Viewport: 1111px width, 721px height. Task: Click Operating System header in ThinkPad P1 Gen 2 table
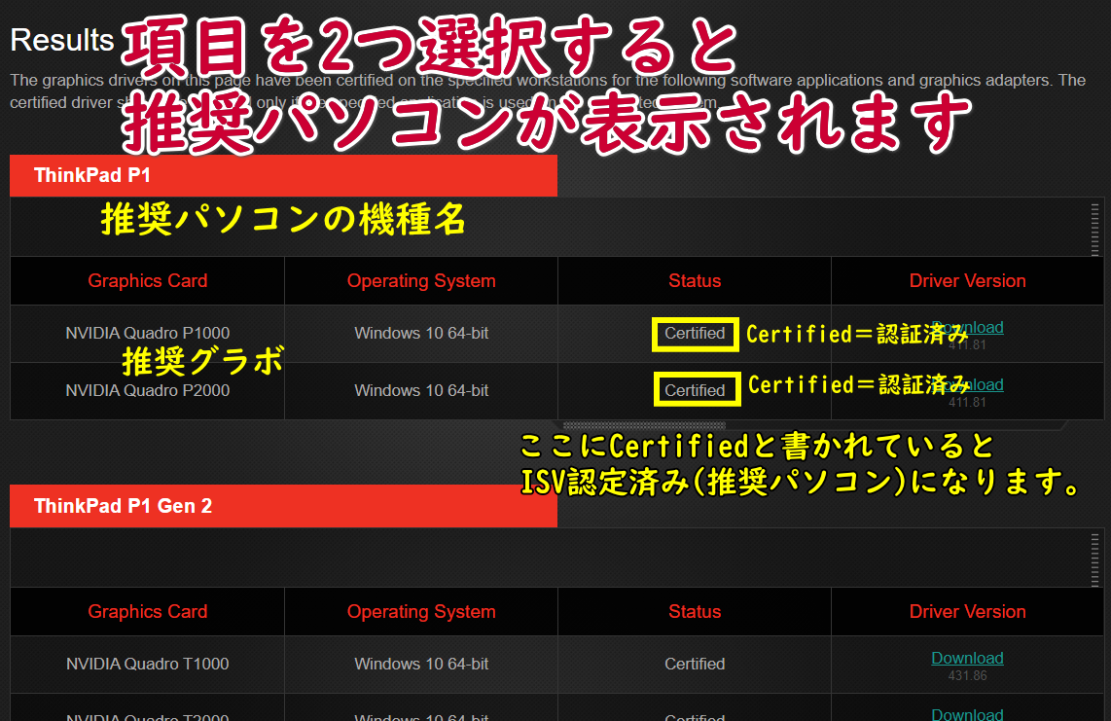click(421, 612)
